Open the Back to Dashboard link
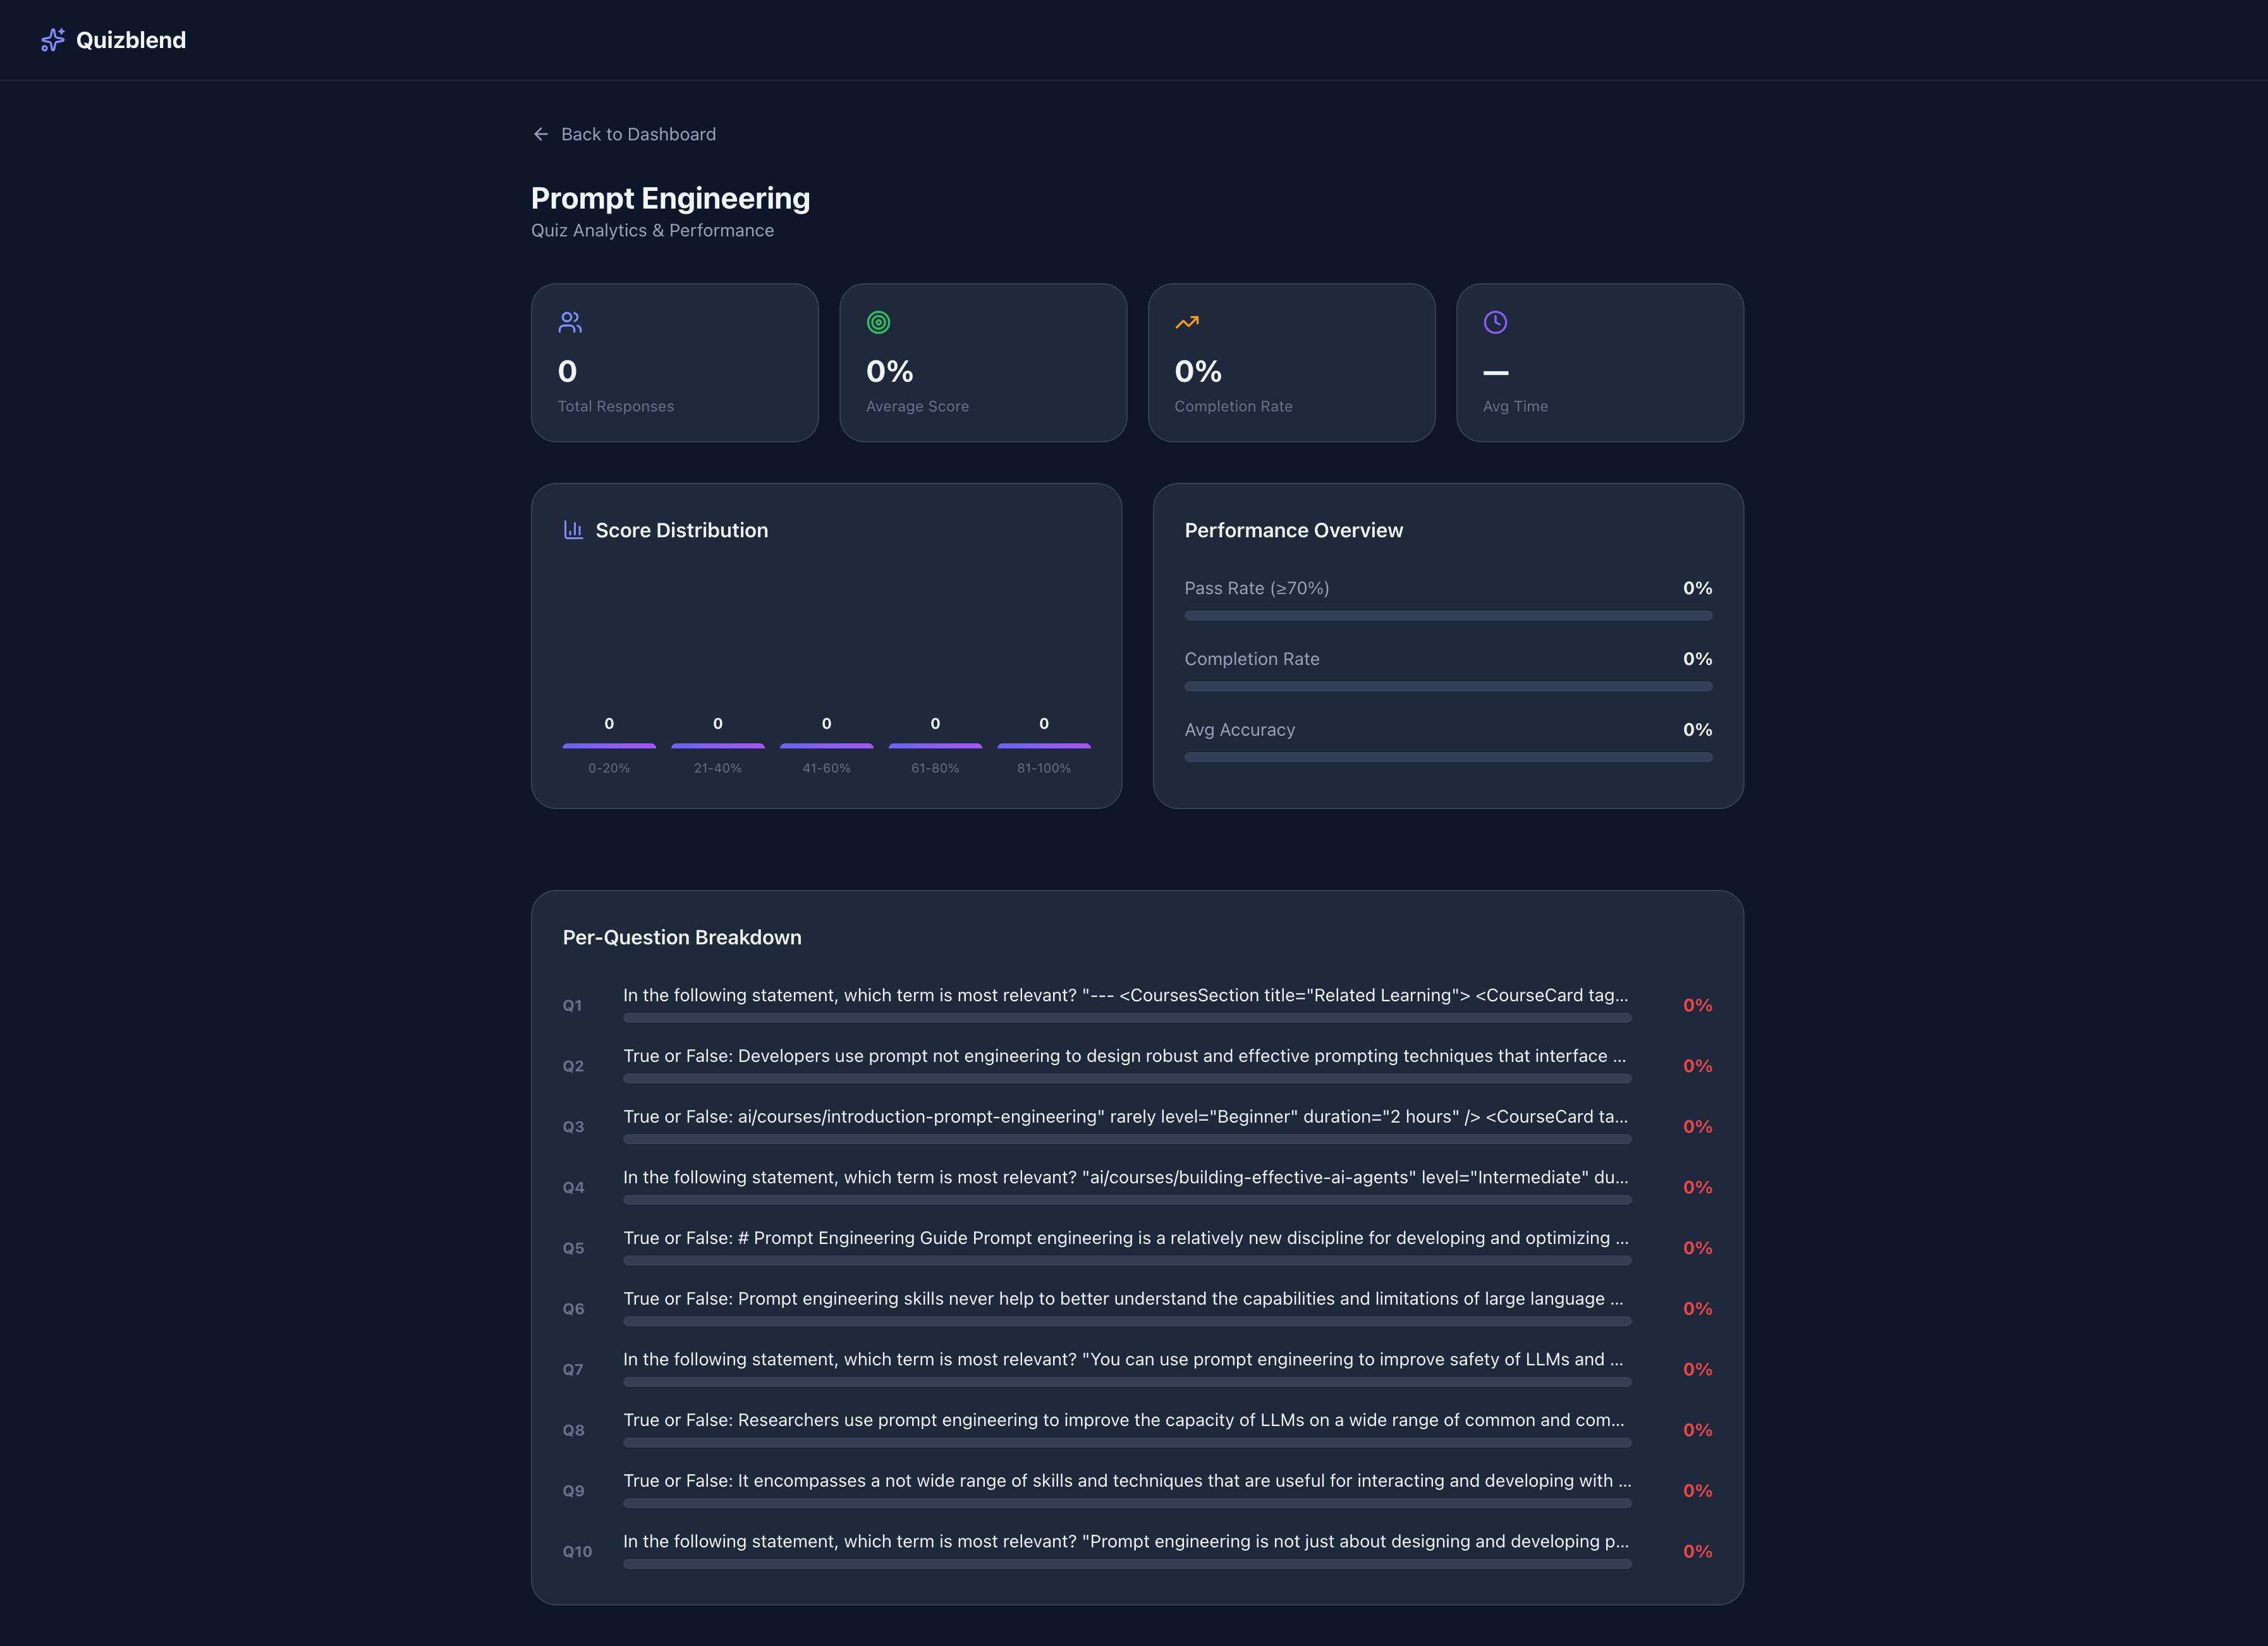This screenshot has width=2268, height=1646. click(638, 134)
